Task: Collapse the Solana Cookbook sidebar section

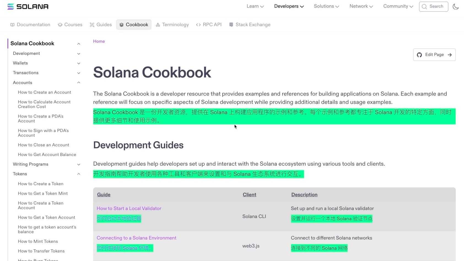Action: tap(79, 44)
